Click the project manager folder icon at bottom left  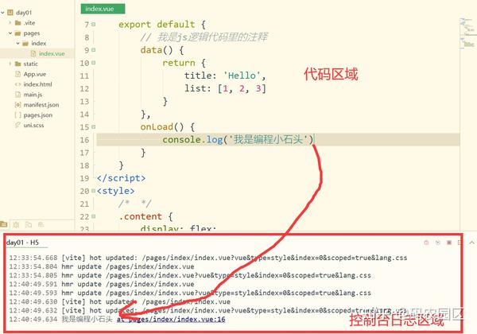(4, 224)
